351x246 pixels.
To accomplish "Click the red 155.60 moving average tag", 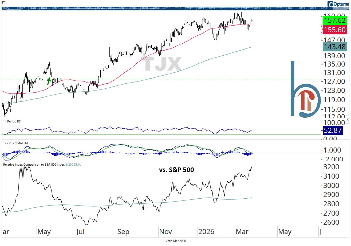I will click(334, 30).
